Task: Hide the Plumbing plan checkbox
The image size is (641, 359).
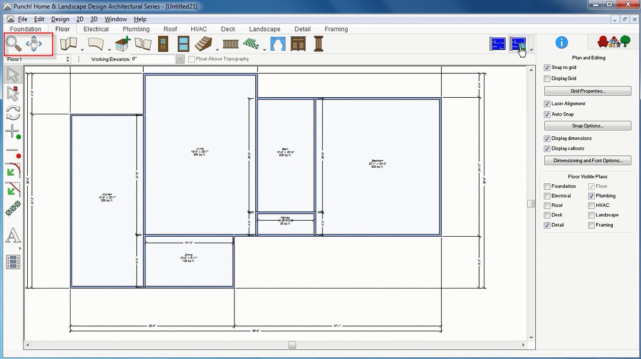Action: (x=591, y=196)
